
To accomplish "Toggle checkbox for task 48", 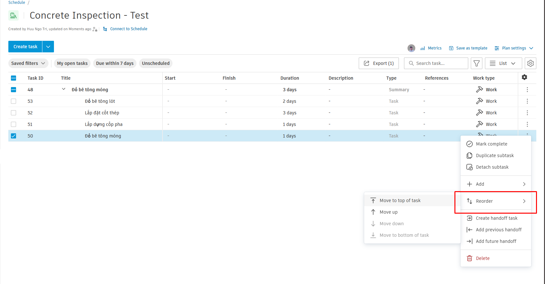I will tap(13, 90).
